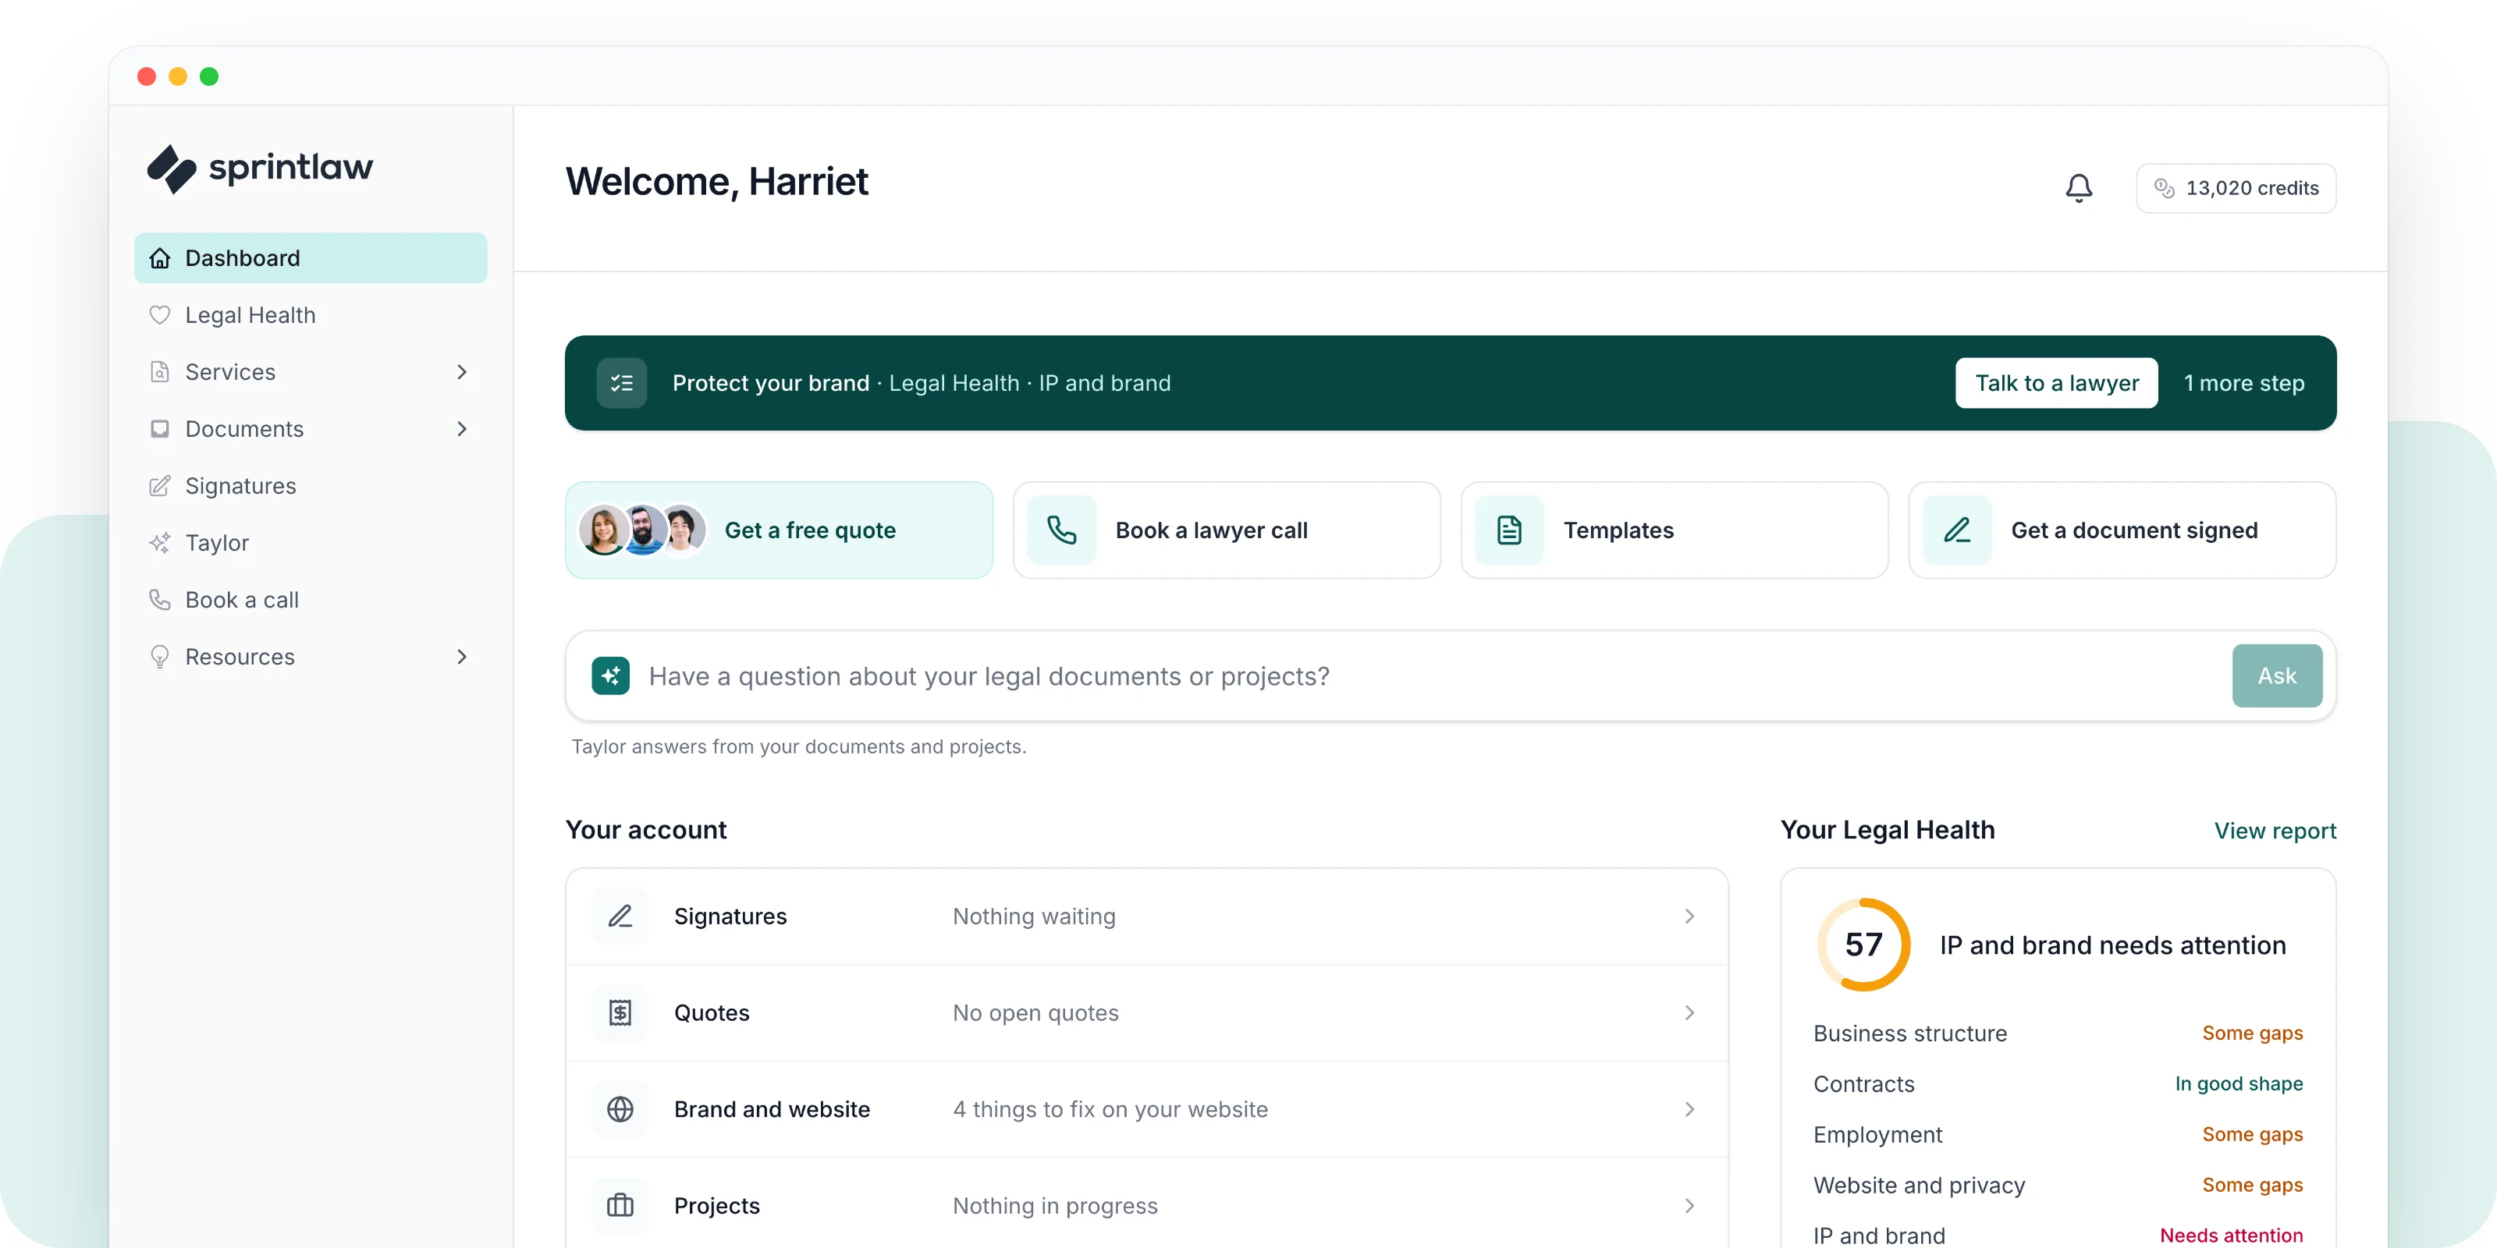Viewport: 2497px width, 1248px height.
Task: Click the heart icon beside Legal Health
Action: [160, 315]
